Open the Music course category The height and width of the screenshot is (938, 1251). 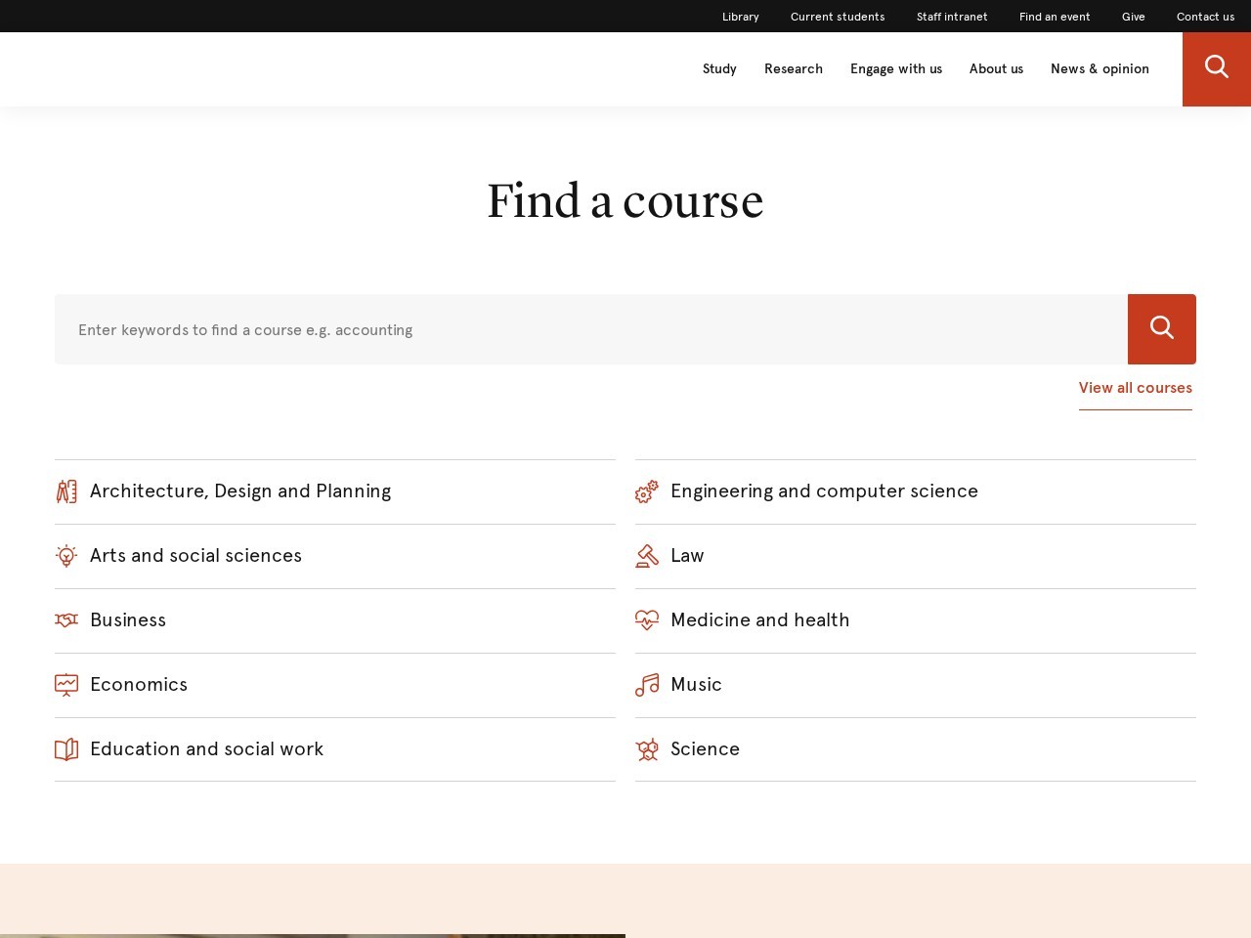pyautogui.click(x=916, y=685)
